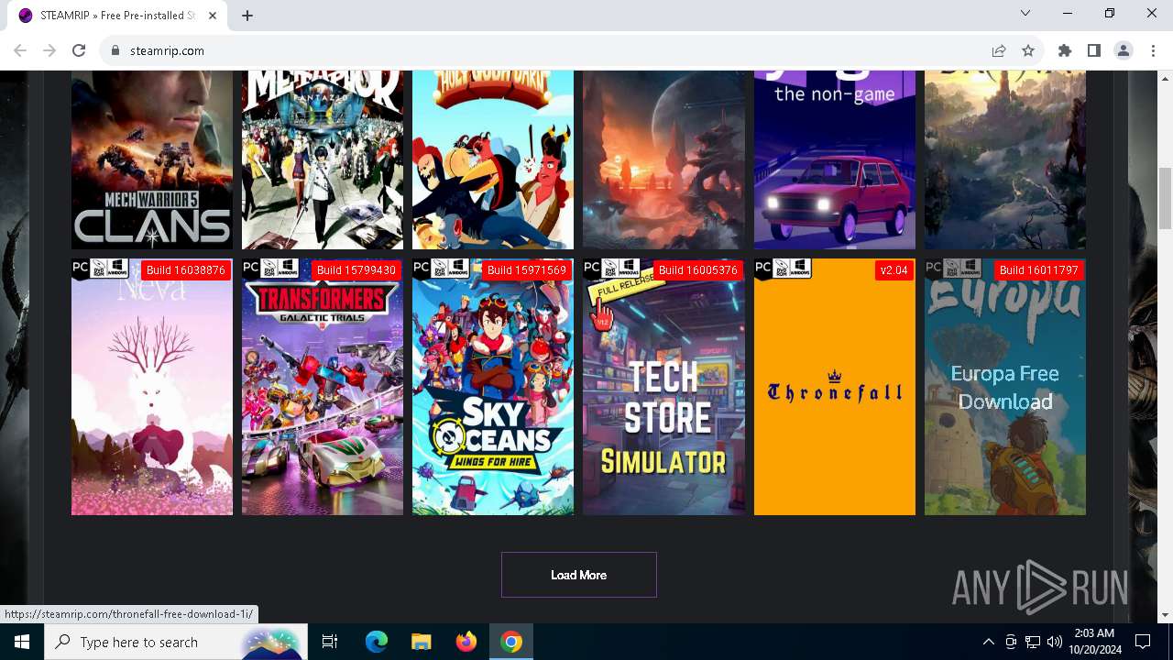Close the STEAMRIP tab
Image resolution: width=1173 pixels, height=660 pixels.
[214, 16]
